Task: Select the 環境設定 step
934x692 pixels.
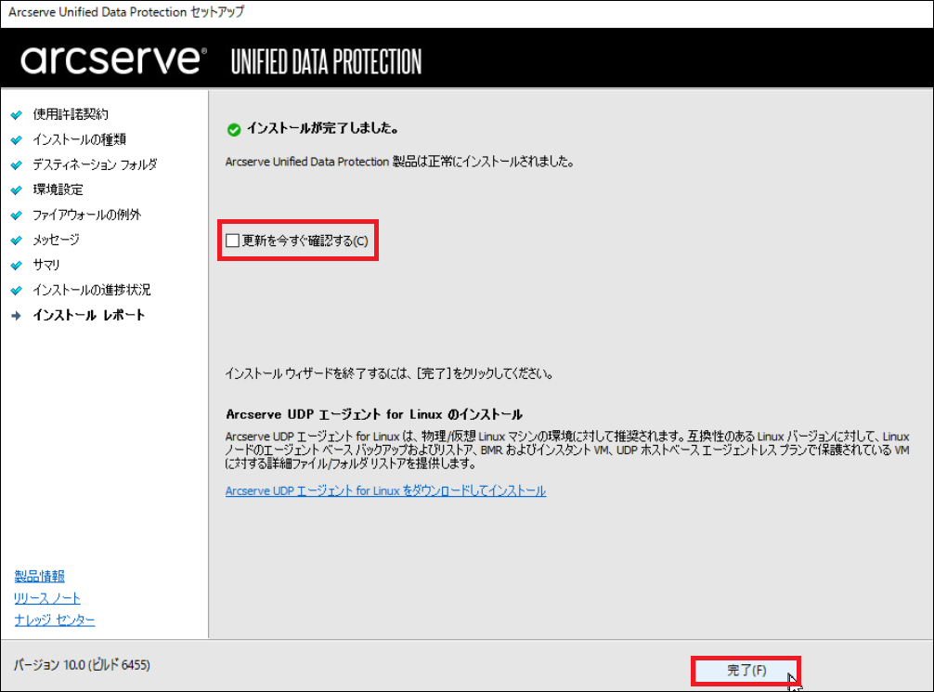Action: click(58, 189)
